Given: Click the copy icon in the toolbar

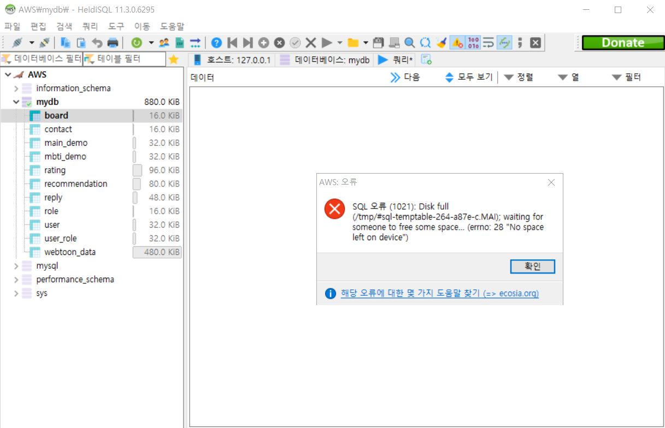Looking at the screenshot, I should pyautogui.click(x=66, y=43).
